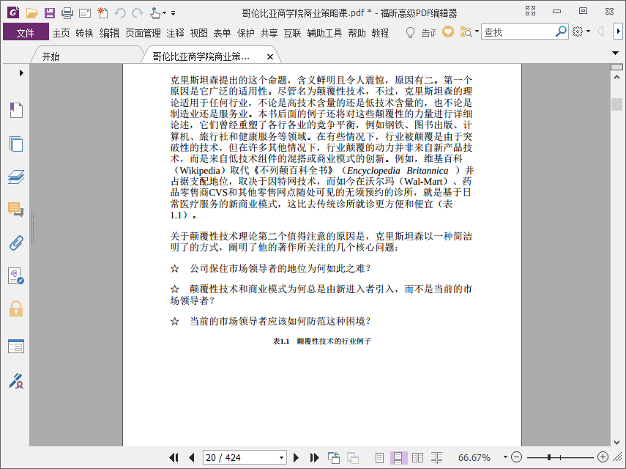This screenshot has height=469, width=626.
Task: Open the settings gear icon
Action: tap(577, 32)
